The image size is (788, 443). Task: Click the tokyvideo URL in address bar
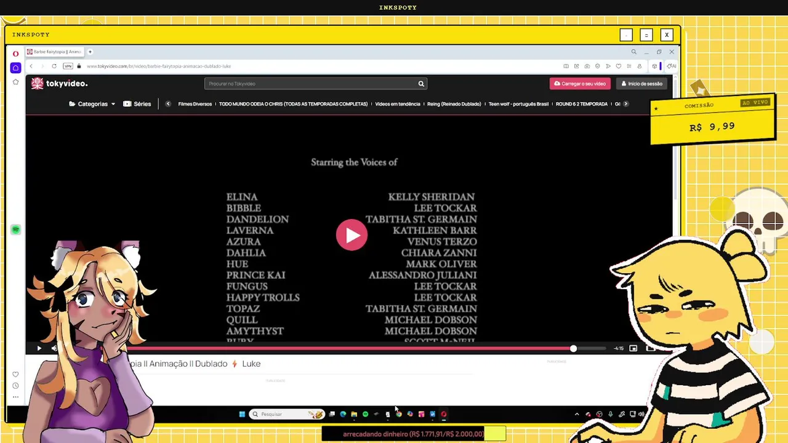tap(159, 66)
